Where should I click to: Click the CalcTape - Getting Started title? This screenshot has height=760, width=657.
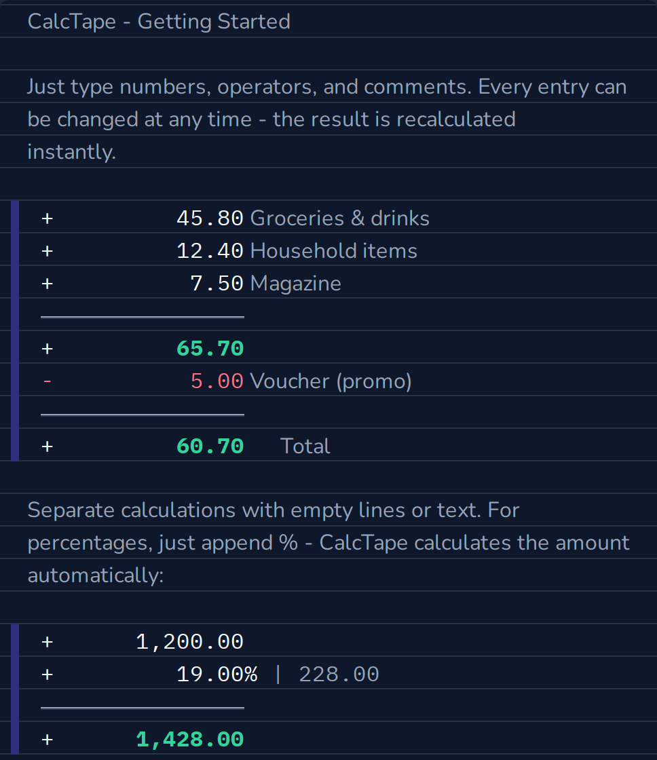pos(159,21)
